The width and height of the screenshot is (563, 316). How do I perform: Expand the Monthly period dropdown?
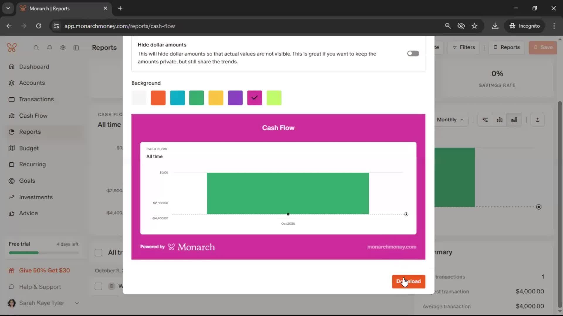(x=450, y=120)
